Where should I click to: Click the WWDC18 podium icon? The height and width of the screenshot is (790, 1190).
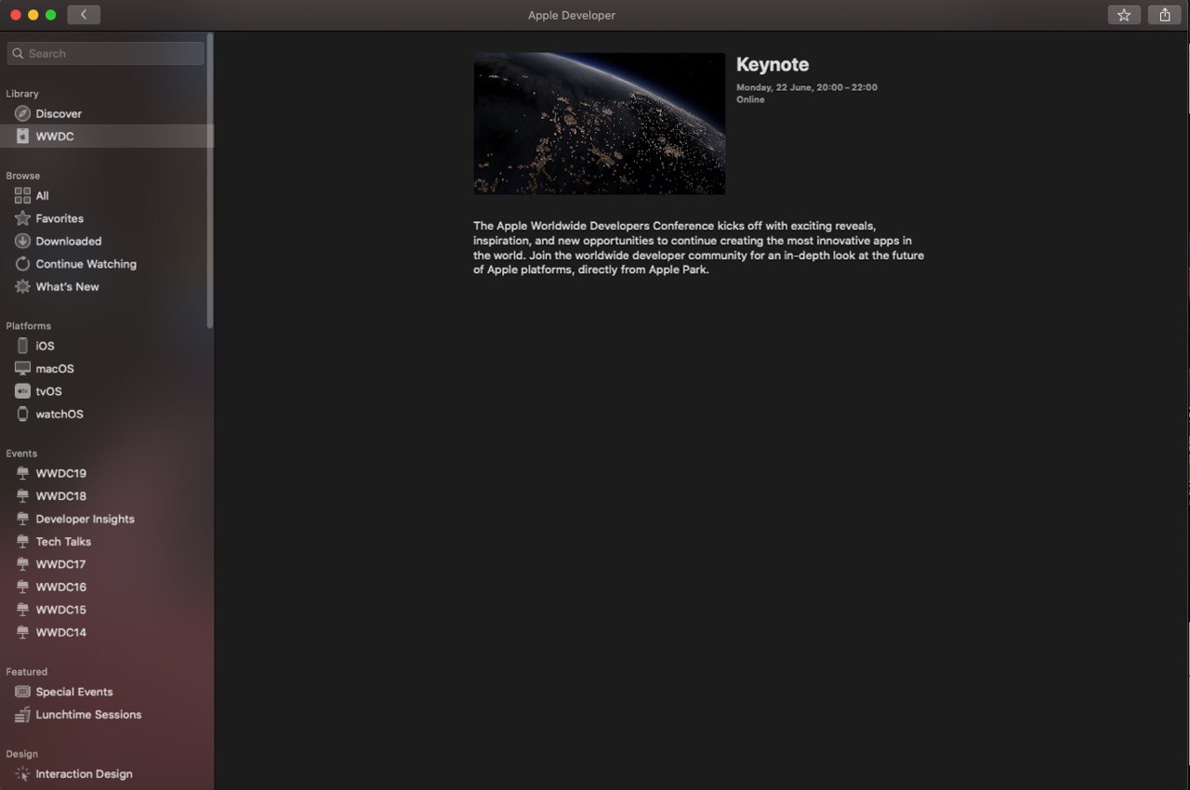coord(22,496)
